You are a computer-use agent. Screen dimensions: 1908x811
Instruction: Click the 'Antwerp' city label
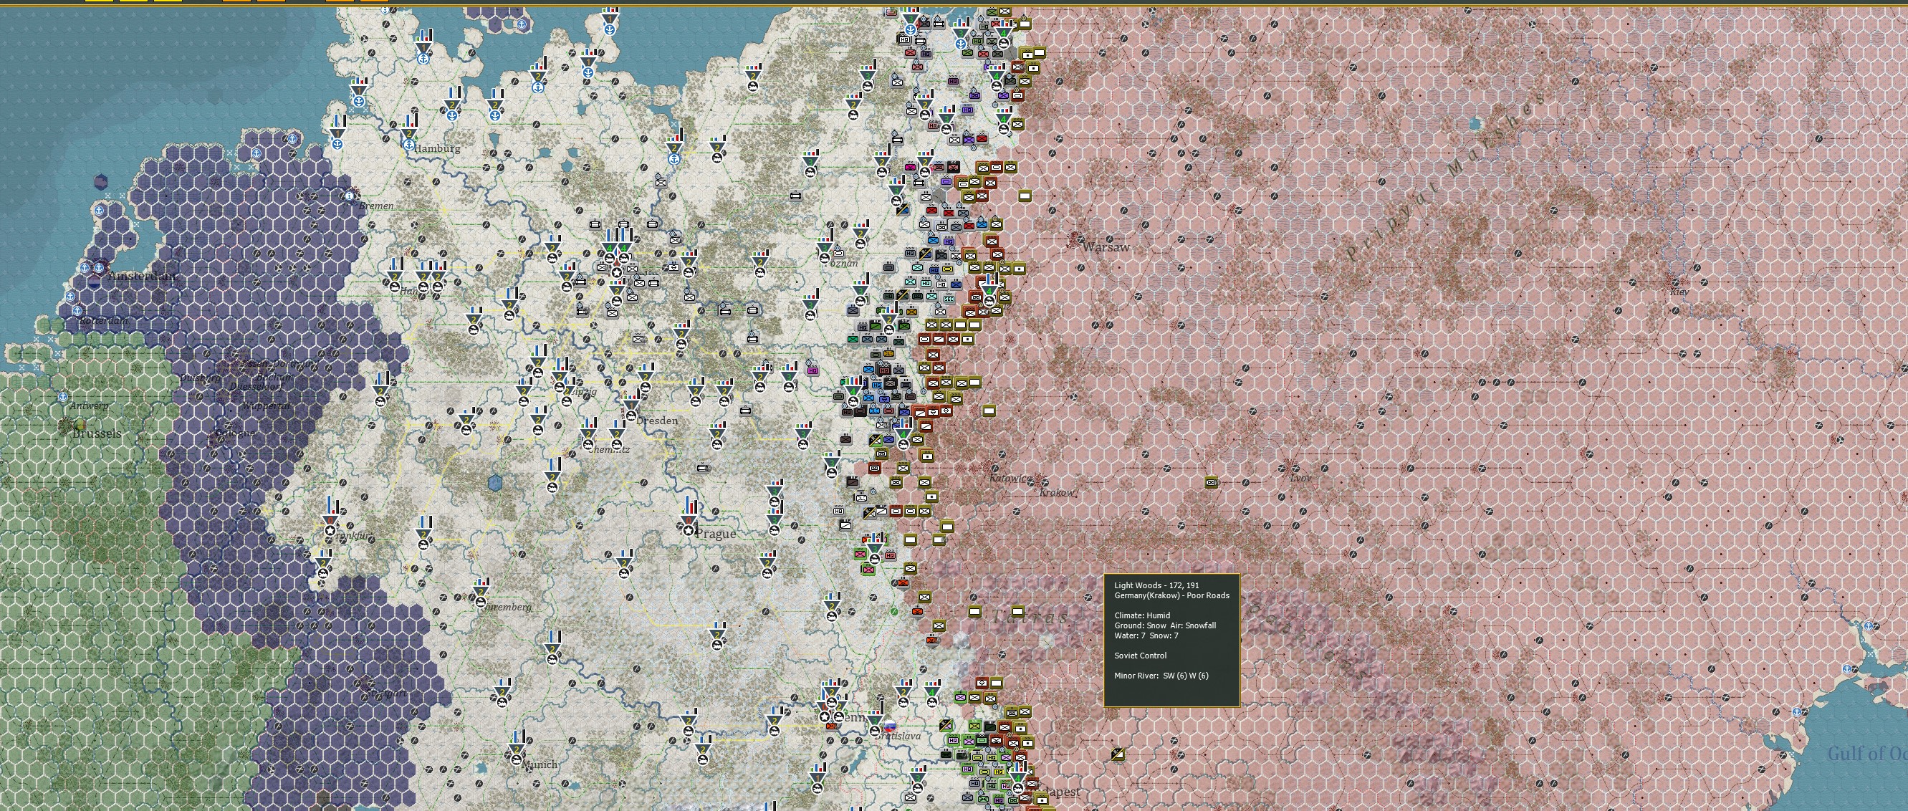coord(89,406)
